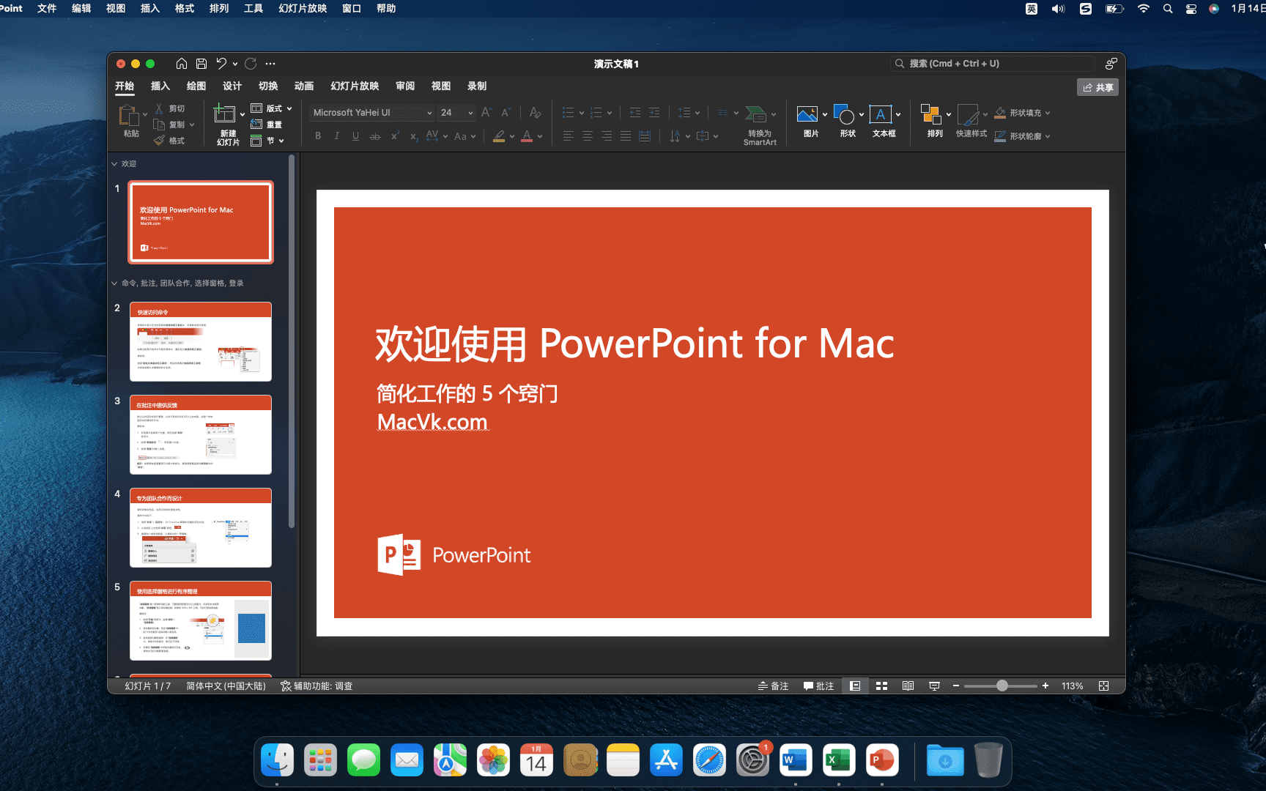Clear all formatting with the eraser A icon
1266x791 pixels.
point(536,113)
